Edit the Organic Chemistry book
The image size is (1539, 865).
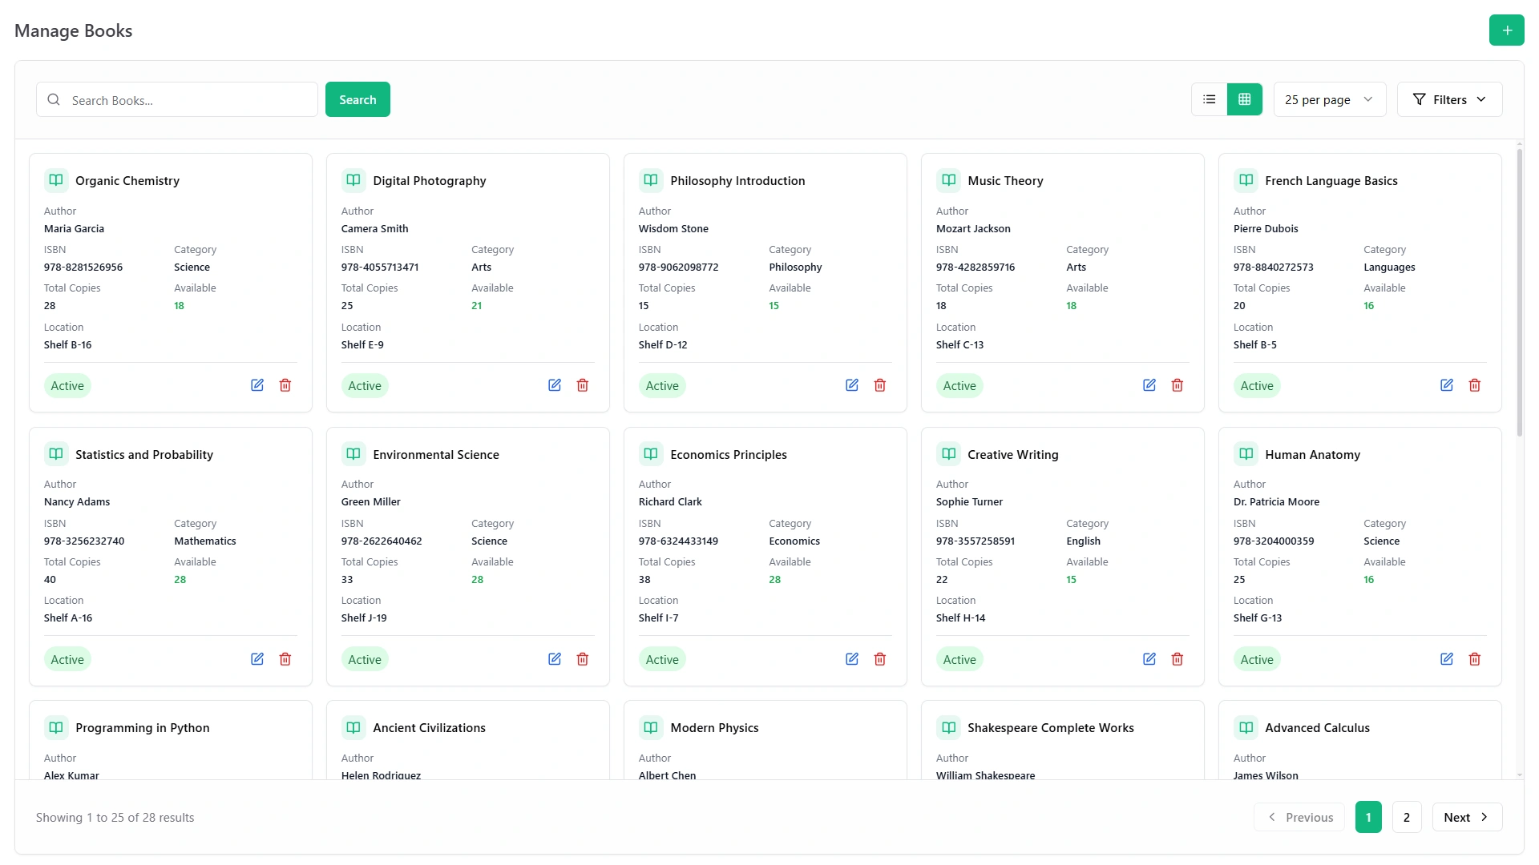coord(257,385)
